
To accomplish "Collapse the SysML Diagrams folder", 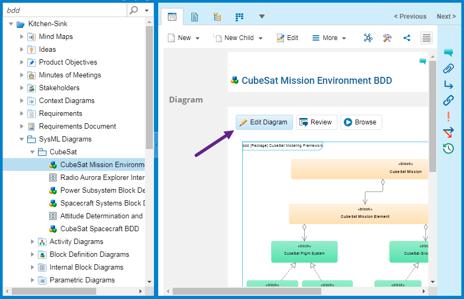I will tap(21, 139).
